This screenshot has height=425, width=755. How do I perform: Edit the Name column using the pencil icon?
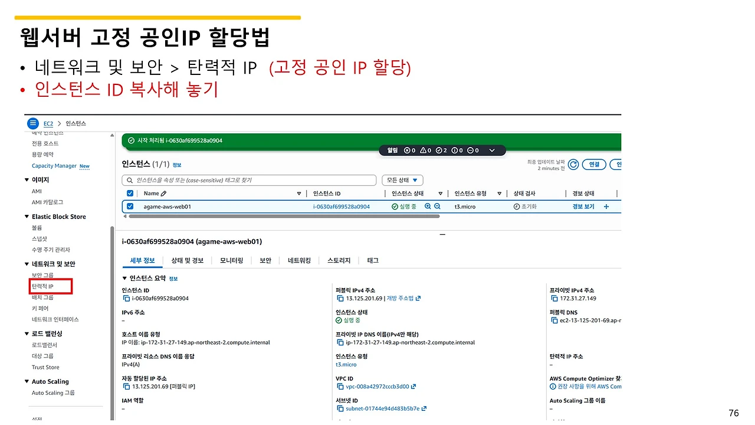coord(164,193)
